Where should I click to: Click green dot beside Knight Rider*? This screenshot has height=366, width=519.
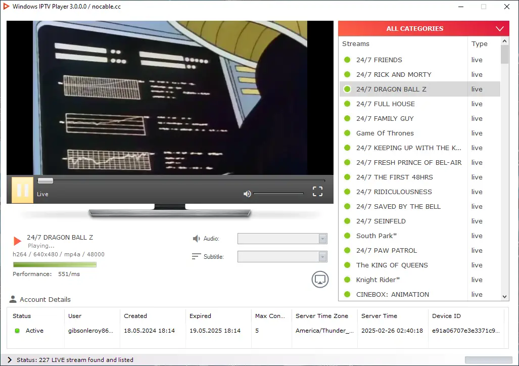pyautogui.click(x=347, y=280)
